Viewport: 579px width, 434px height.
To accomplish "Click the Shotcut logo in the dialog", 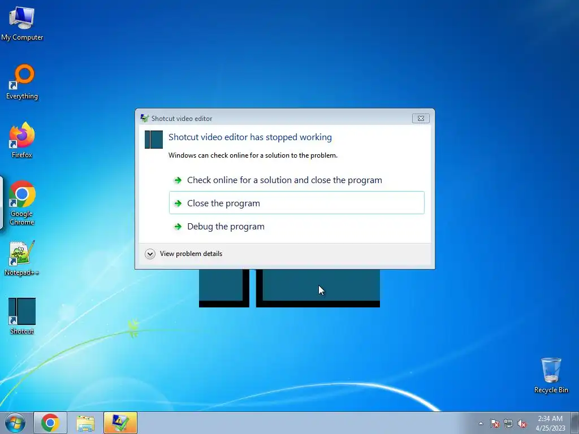I will coord(154,140).
